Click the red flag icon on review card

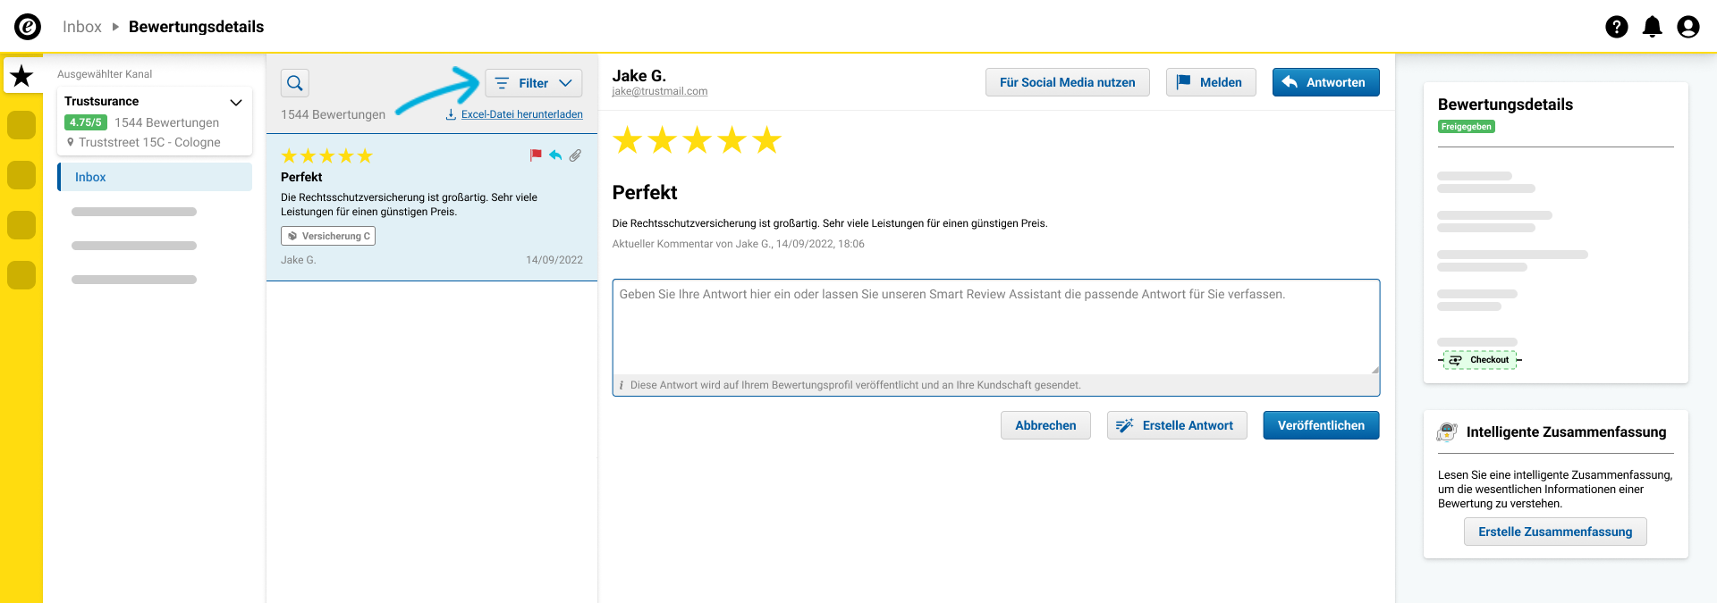[536, 155]
